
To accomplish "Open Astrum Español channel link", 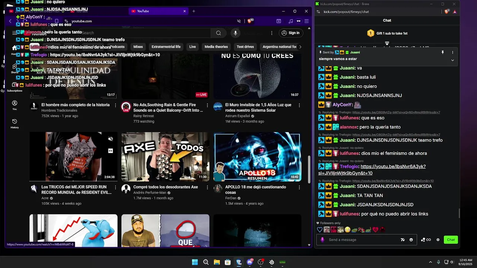I will (x=238, y=116).
